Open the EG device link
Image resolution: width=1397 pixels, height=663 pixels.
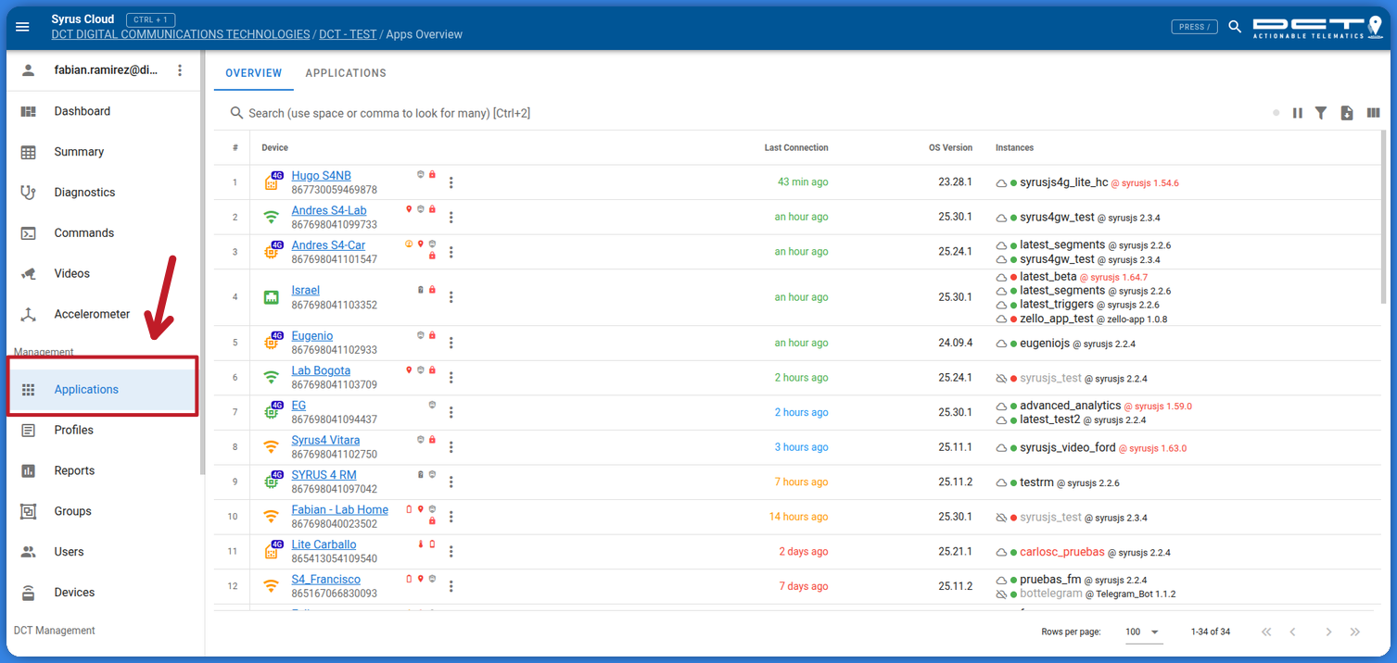(x=298, y=406)
